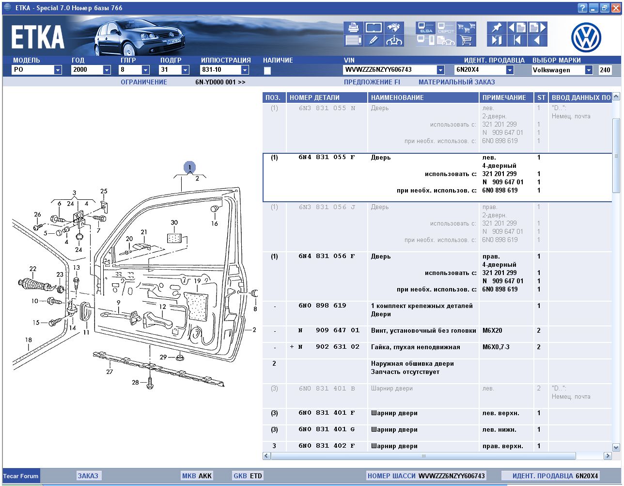Viewport: 624px width, 486px height.
Task: Open the ВЫБОР МАРКИ Volkswagen dropdown
Action: pos(589,70)
